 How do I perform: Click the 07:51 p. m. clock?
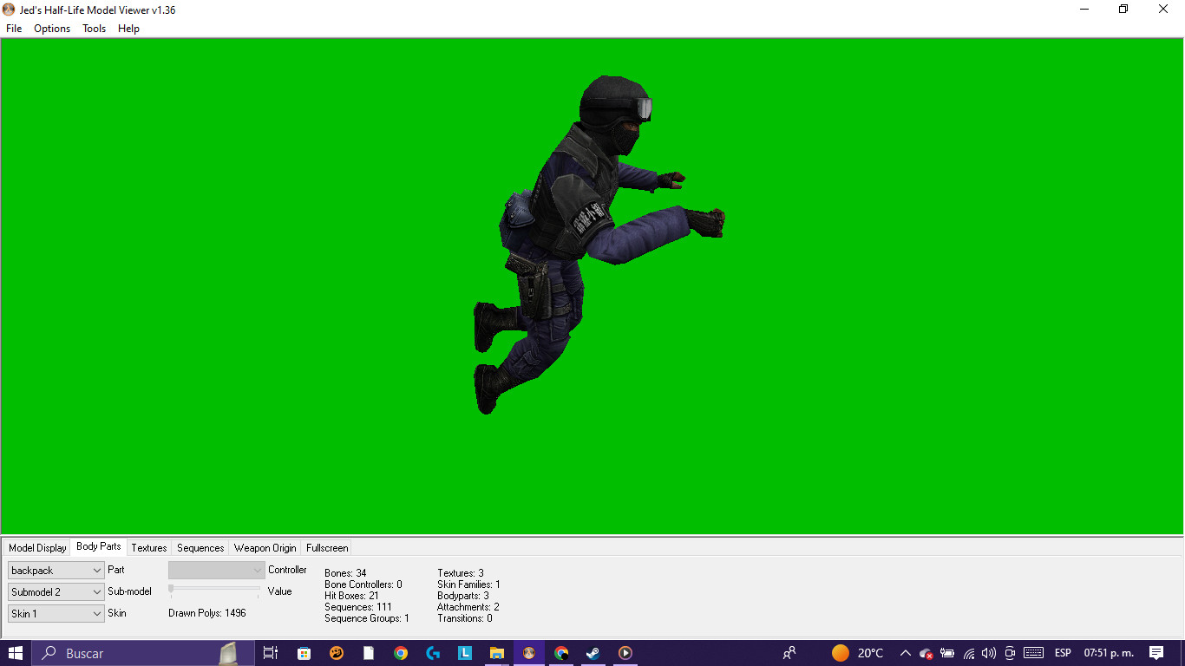[x=1109, y=653]
